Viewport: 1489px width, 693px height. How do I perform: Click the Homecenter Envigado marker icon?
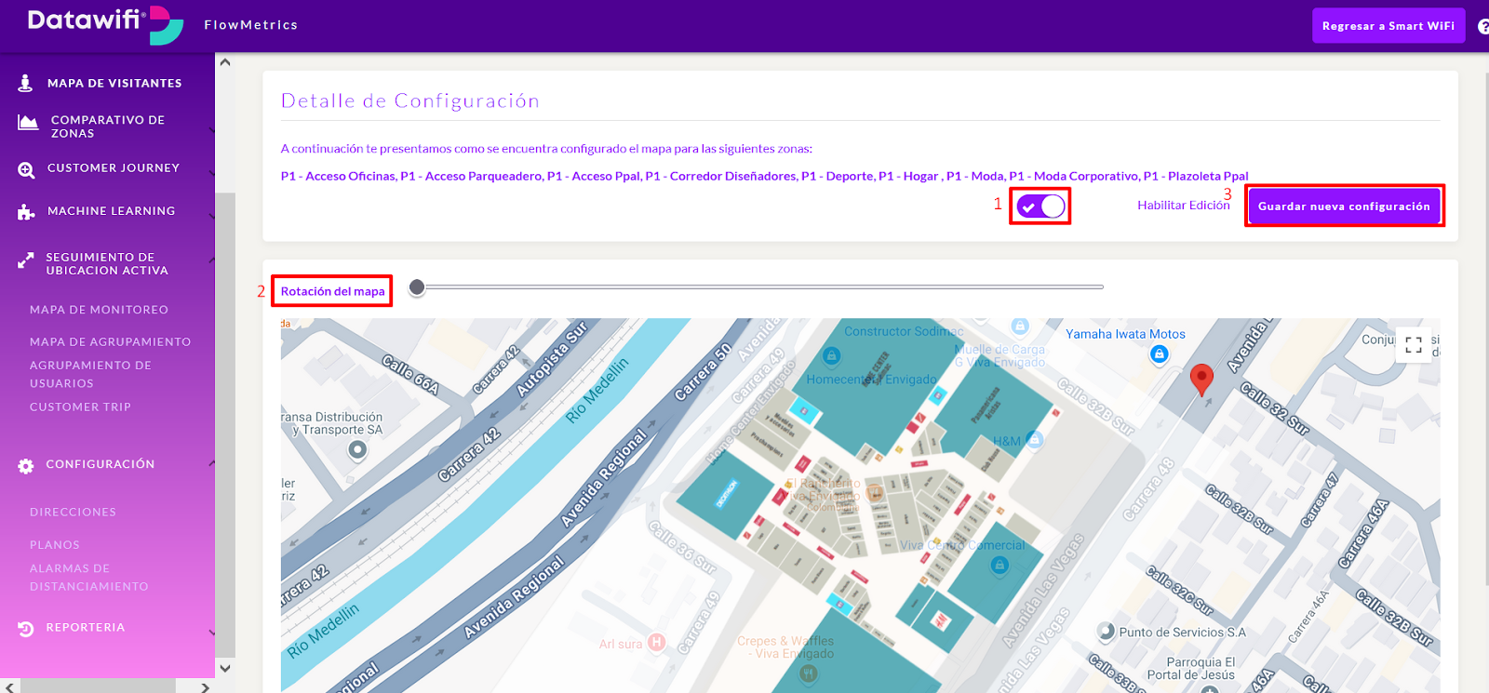831,355
